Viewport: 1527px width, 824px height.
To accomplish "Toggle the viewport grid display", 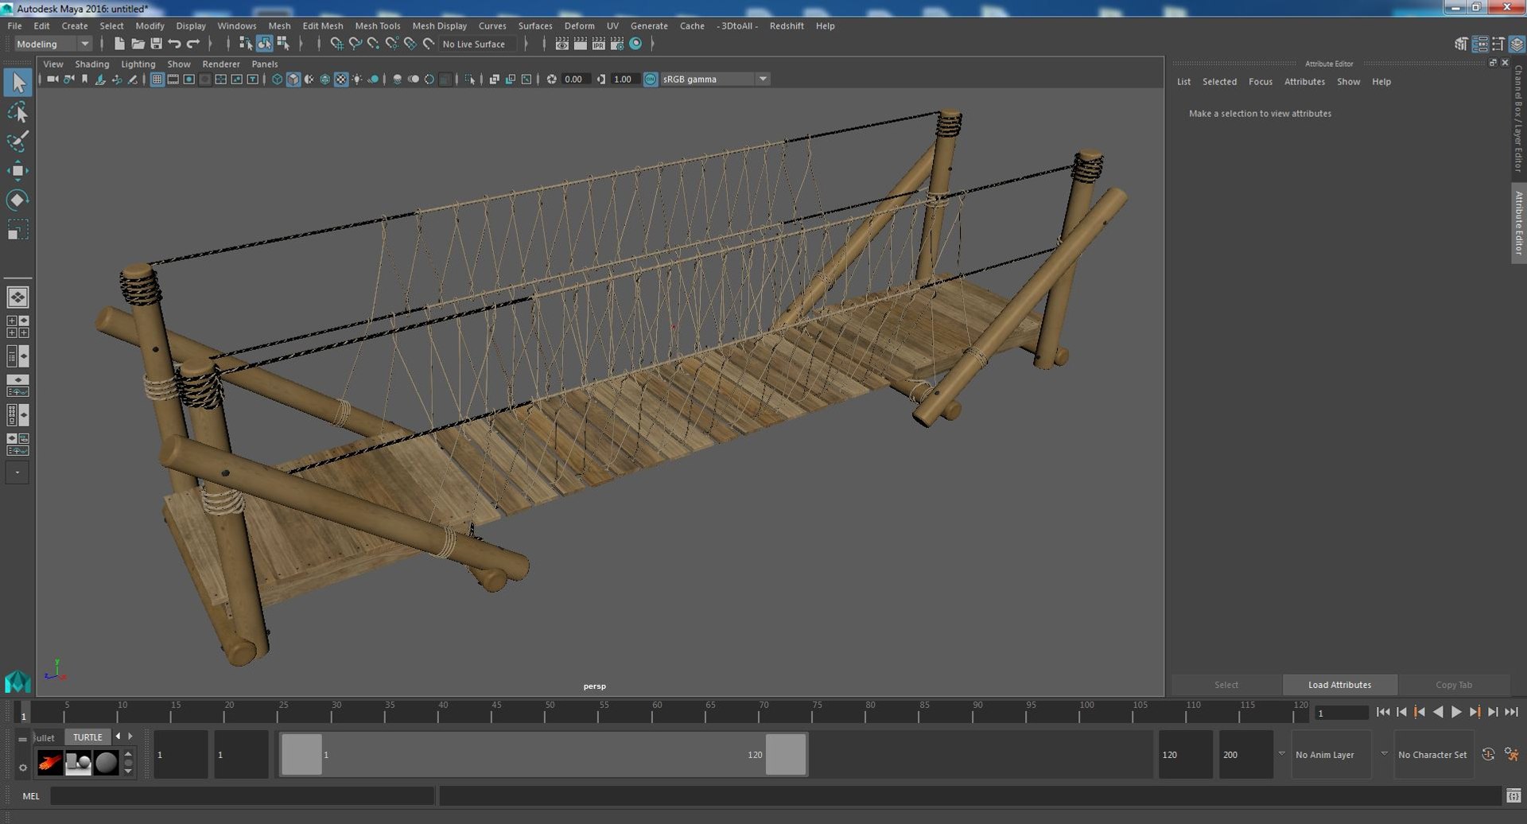I will coord(157,79).
